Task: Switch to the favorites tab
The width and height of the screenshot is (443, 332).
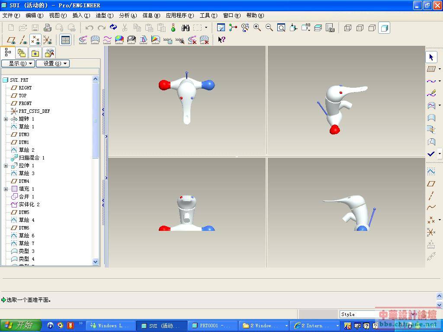Action: click(x=35, y=53)
